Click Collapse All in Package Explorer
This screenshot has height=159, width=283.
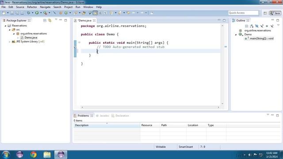point(45,20)
